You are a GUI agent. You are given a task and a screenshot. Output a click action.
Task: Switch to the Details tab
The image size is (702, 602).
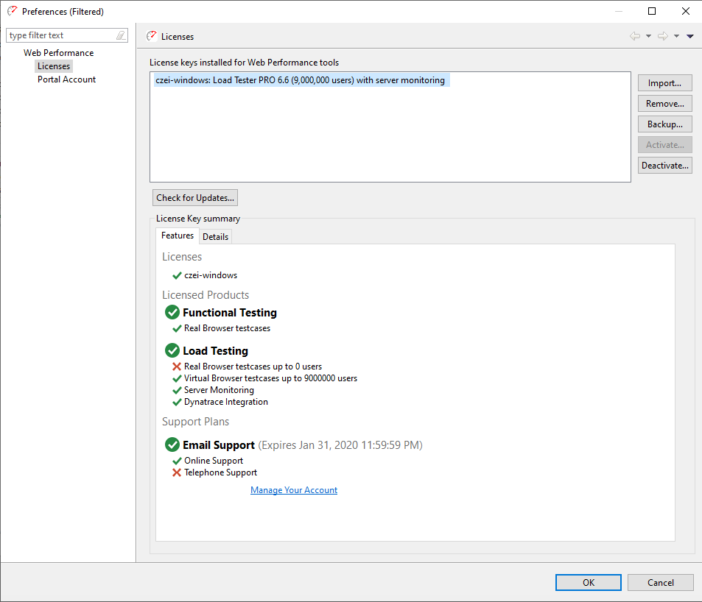click(215, 236)
